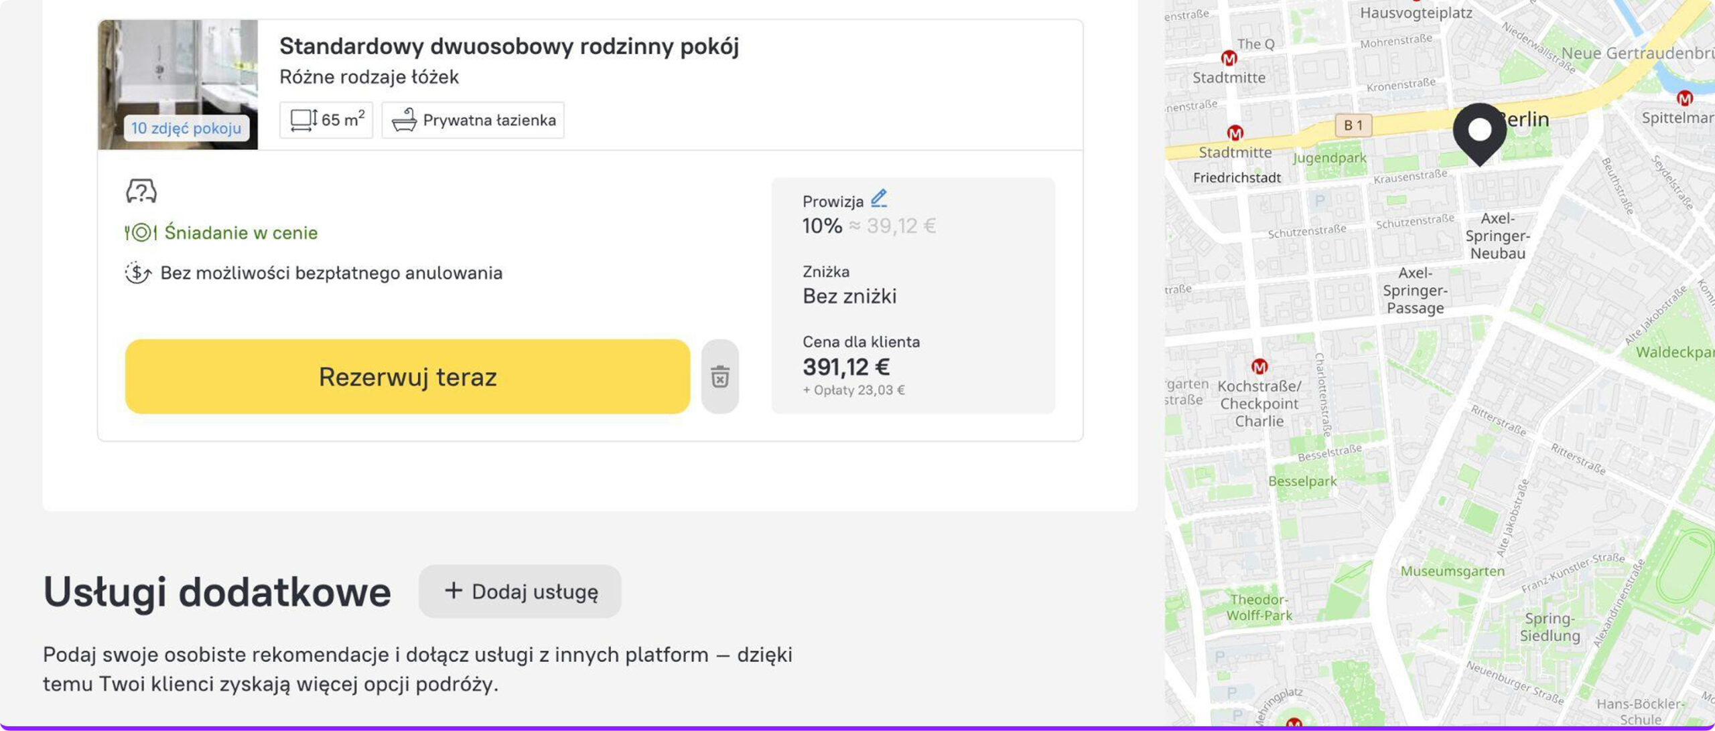Click the Stadtmitte metro marker near The Q
This screenshot has width=1715, height=731.
1229,59
